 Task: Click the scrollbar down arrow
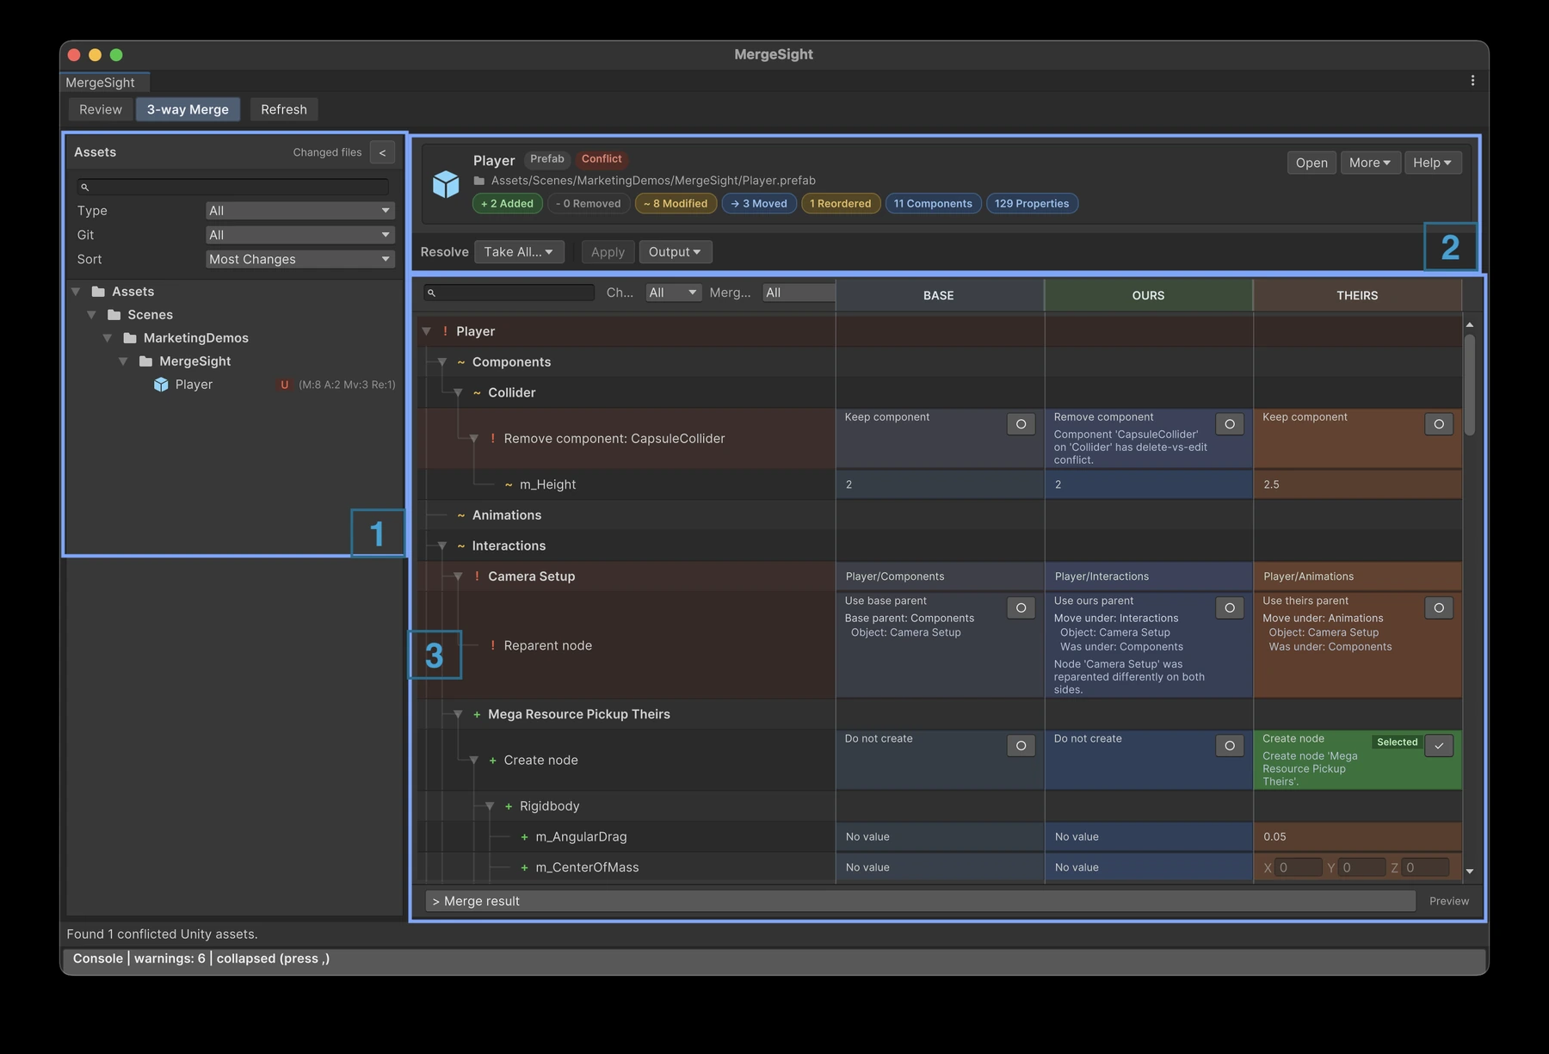click(1470, 872)
